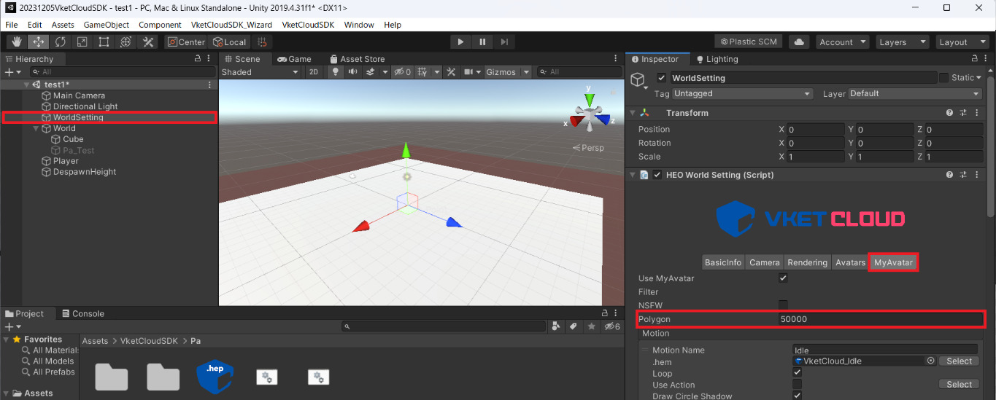This screenshot has width=996, height=400.
Task: Select the Rect transform tool
Action: (x=104, y=42)
